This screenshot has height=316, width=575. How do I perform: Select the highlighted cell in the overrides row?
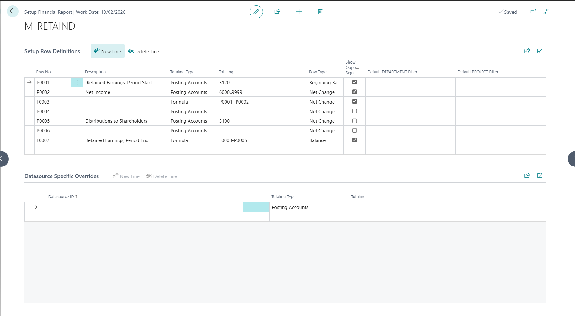(x=256, y=207)
